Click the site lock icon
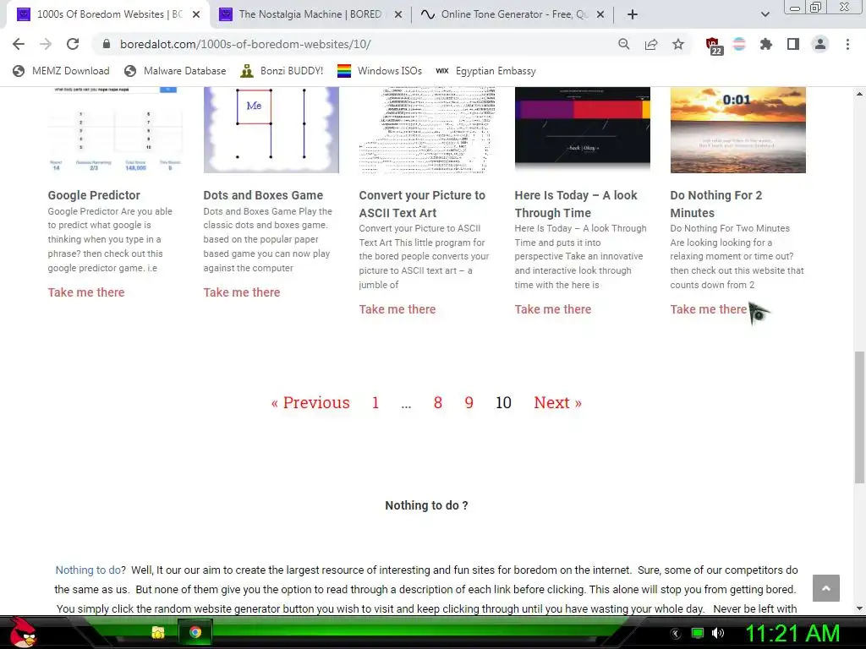 107,44
